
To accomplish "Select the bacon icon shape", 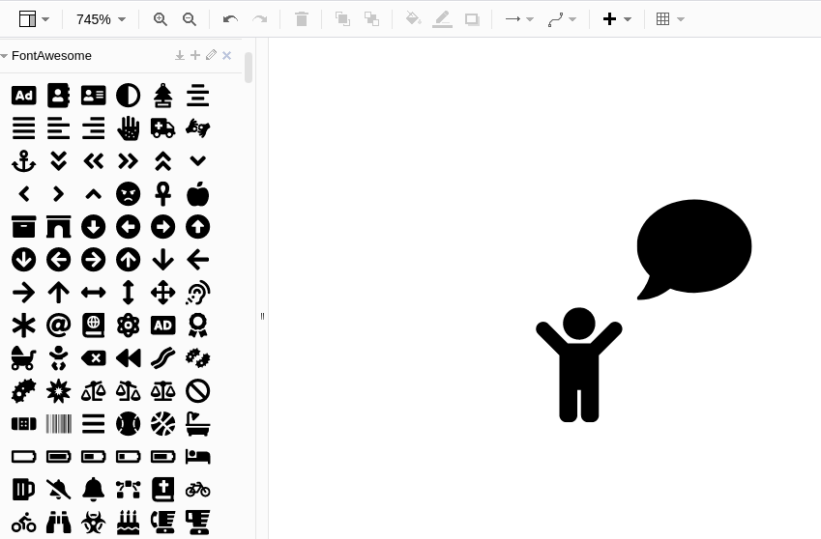I will click(x=162, y=358).
